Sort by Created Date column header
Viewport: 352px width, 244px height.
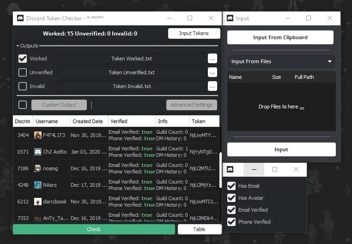[x=89, y=121]
